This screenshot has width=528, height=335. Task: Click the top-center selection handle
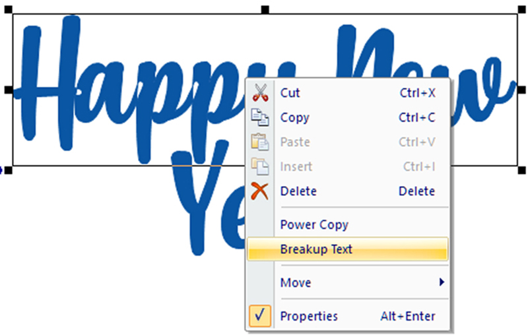pos(265,10)
